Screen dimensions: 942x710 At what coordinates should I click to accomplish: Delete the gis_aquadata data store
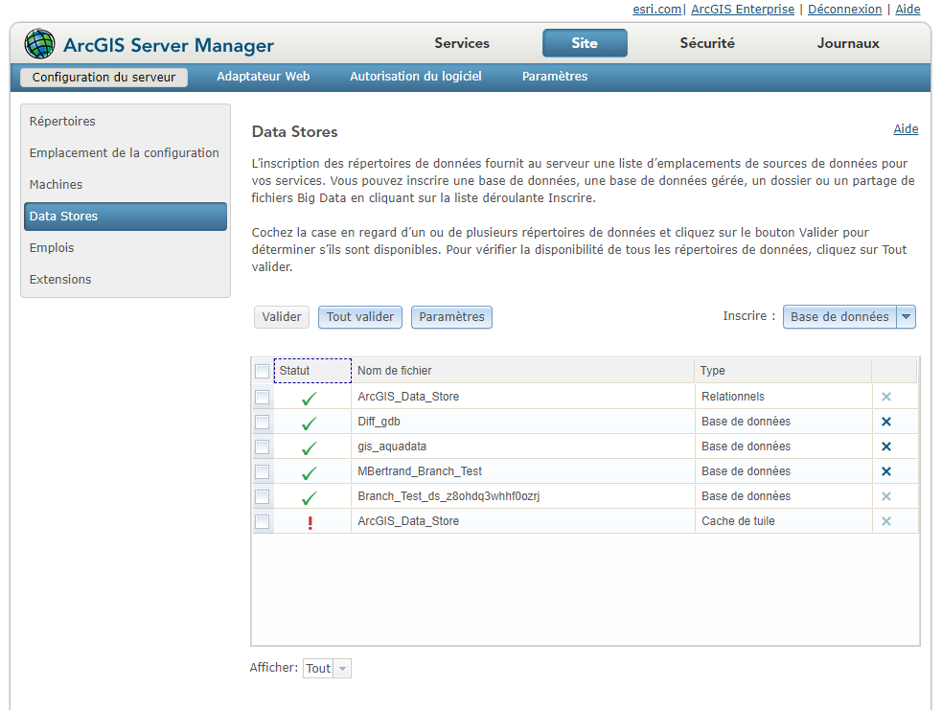tap(886, 447)
